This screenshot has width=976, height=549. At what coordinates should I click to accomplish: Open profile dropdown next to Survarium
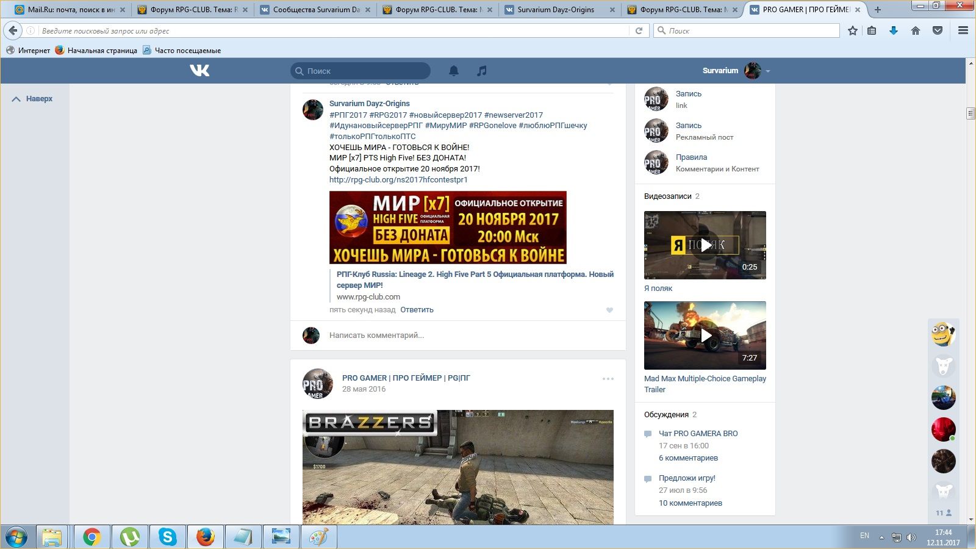pyautogui.click(x=768, y=71)
